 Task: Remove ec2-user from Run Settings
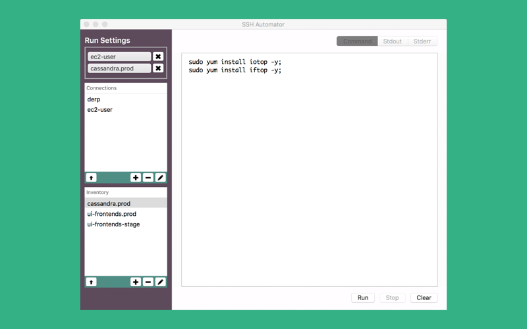tap(158, 57)
